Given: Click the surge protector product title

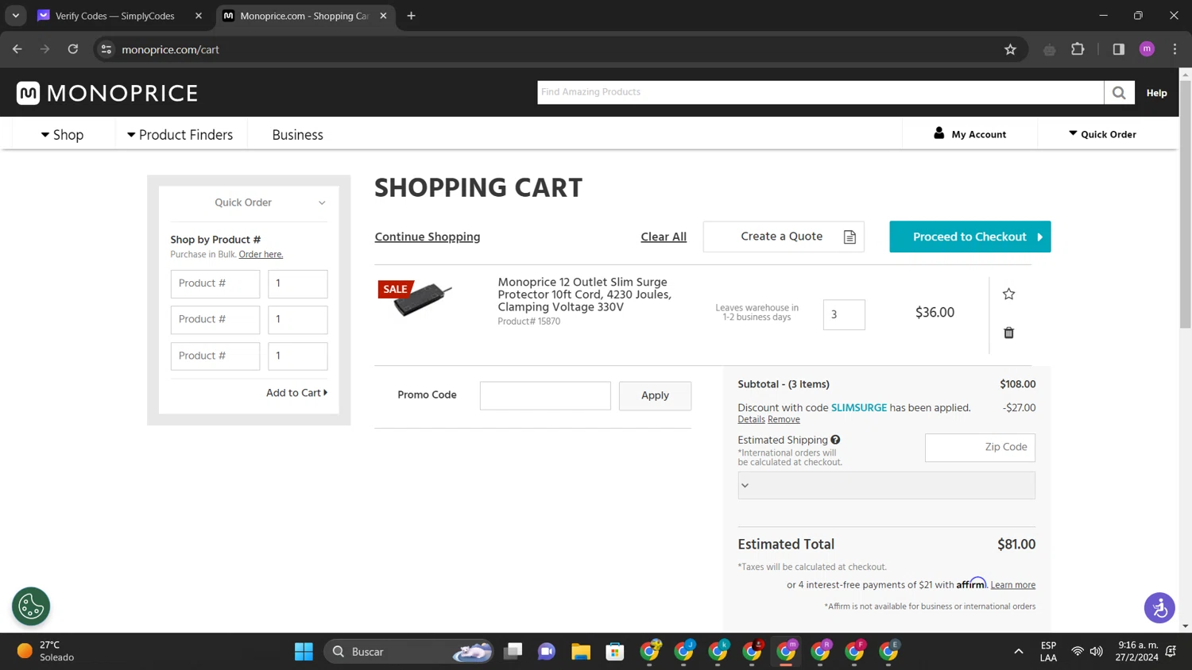Looking at the screenshot, I should pos(584,295).
